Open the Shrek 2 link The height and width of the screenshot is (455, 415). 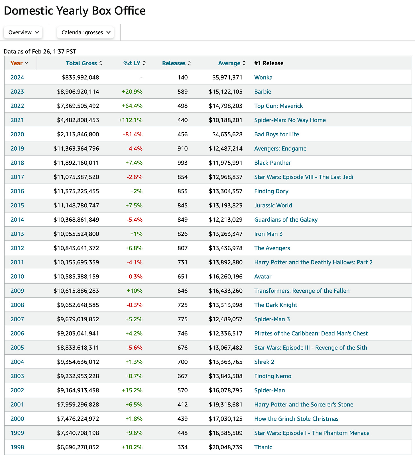tap(264, 362)
